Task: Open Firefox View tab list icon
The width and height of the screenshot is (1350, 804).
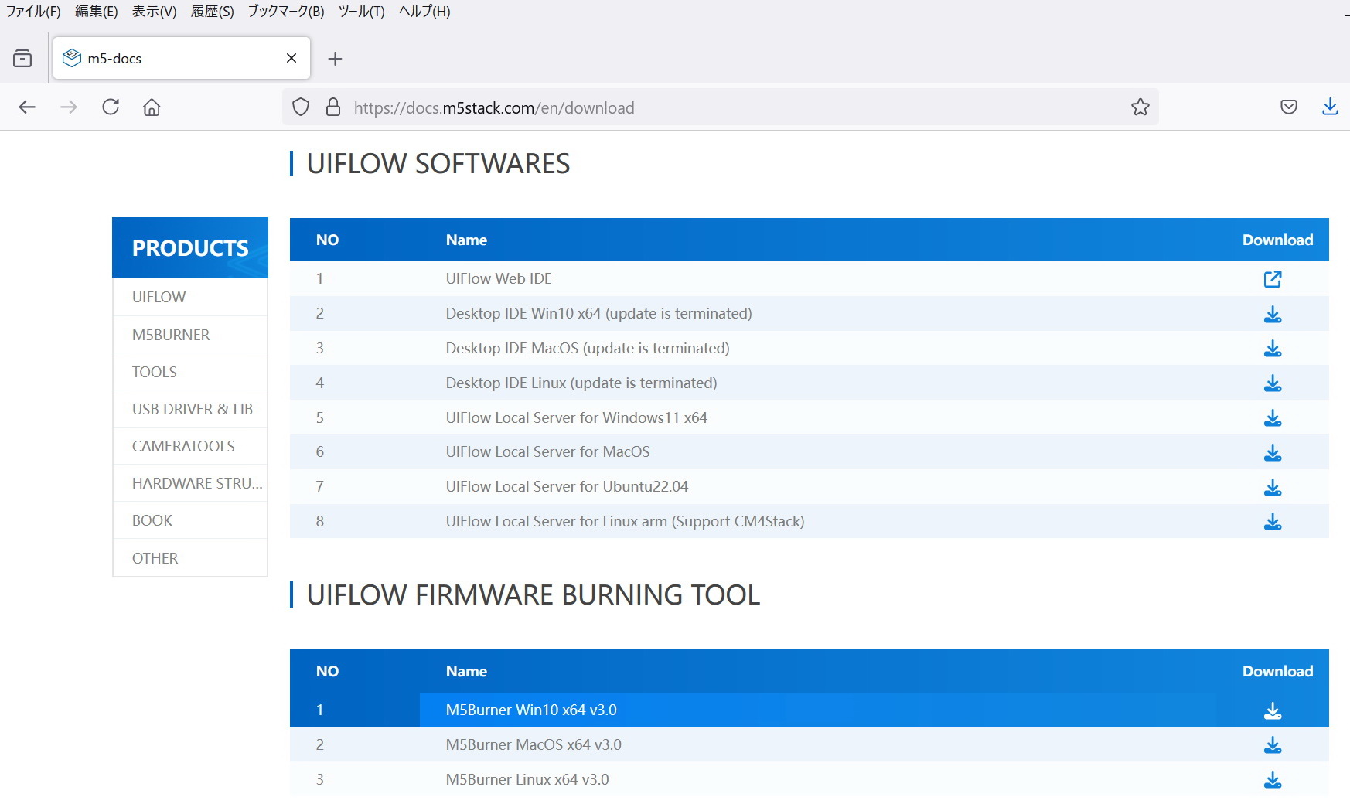Action: [22, 58]
